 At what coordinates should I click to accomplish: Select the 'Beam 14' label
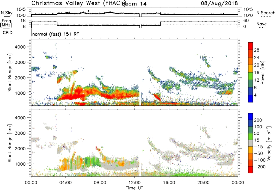(x=134, y=4)
